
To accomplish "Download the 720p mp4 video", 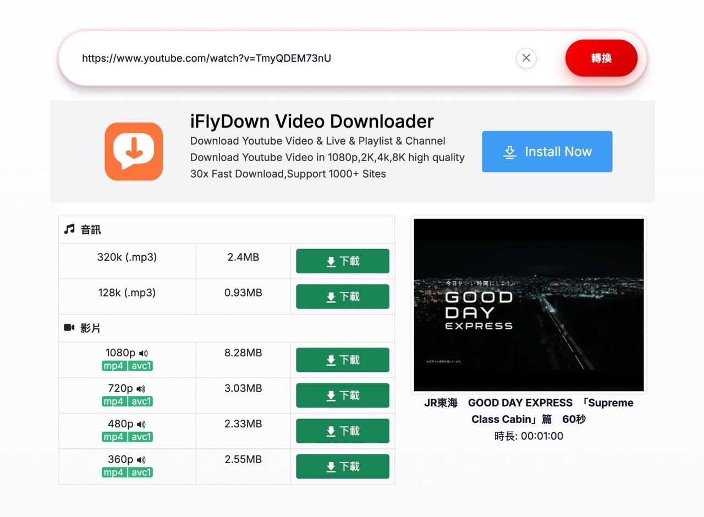I will pyautogui.click(x=343, y=395).
